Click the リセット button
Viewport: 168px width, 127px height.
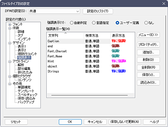coord(16,122)
